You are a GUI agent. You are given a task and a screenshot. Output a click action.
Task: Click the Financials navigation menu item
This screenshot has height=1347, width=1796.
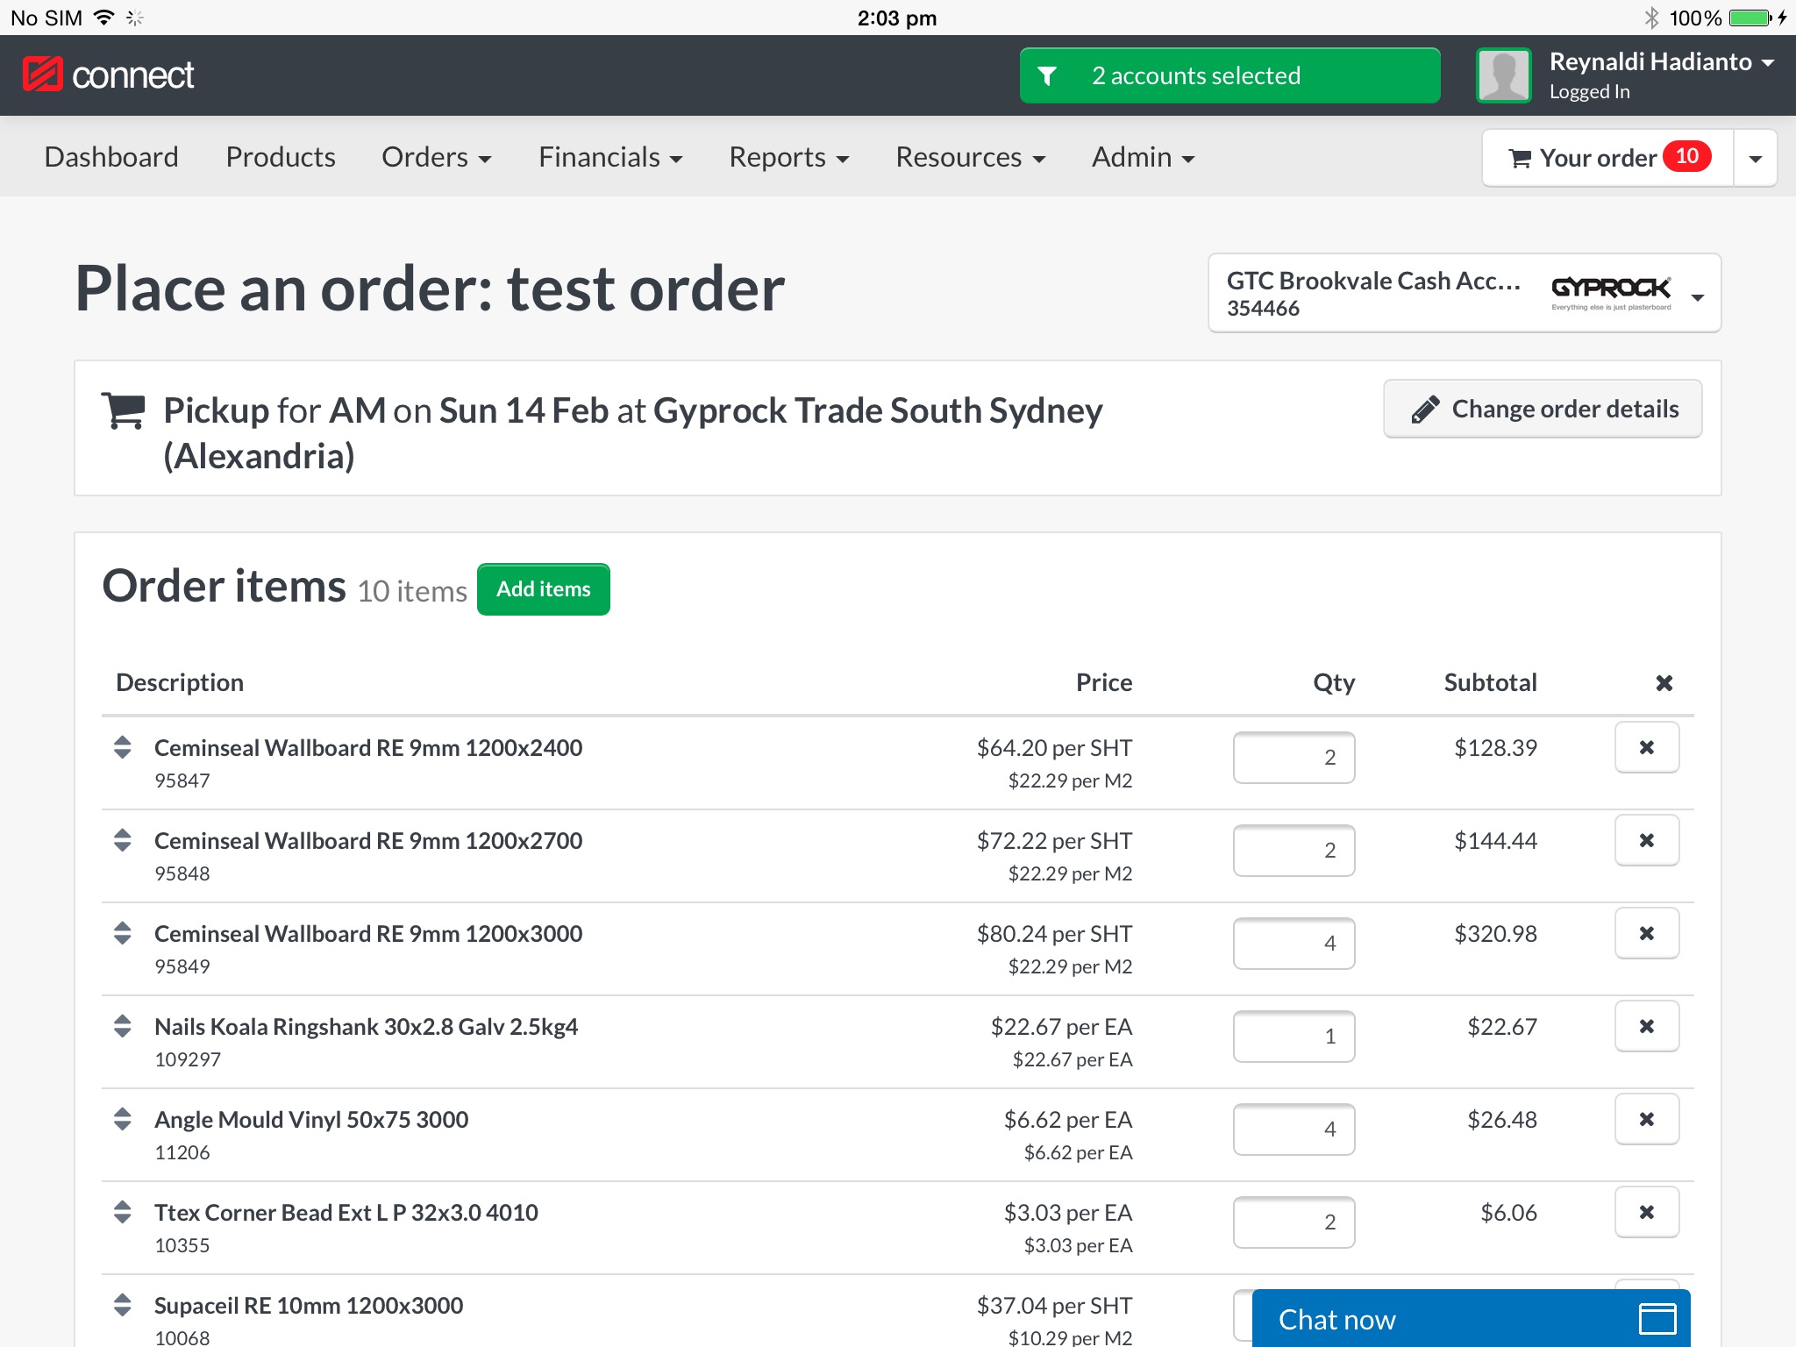[611, 157]
